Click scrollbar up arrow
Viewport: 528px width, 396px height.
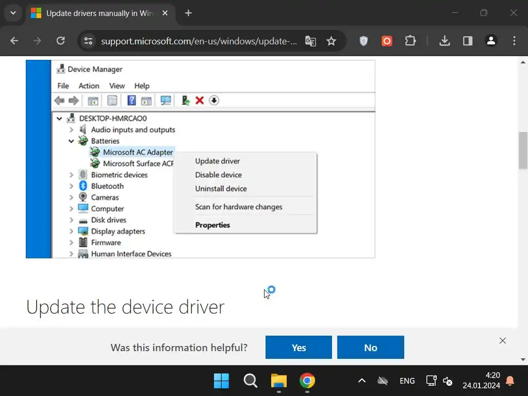pyautogui.click(x=523, y=62)
